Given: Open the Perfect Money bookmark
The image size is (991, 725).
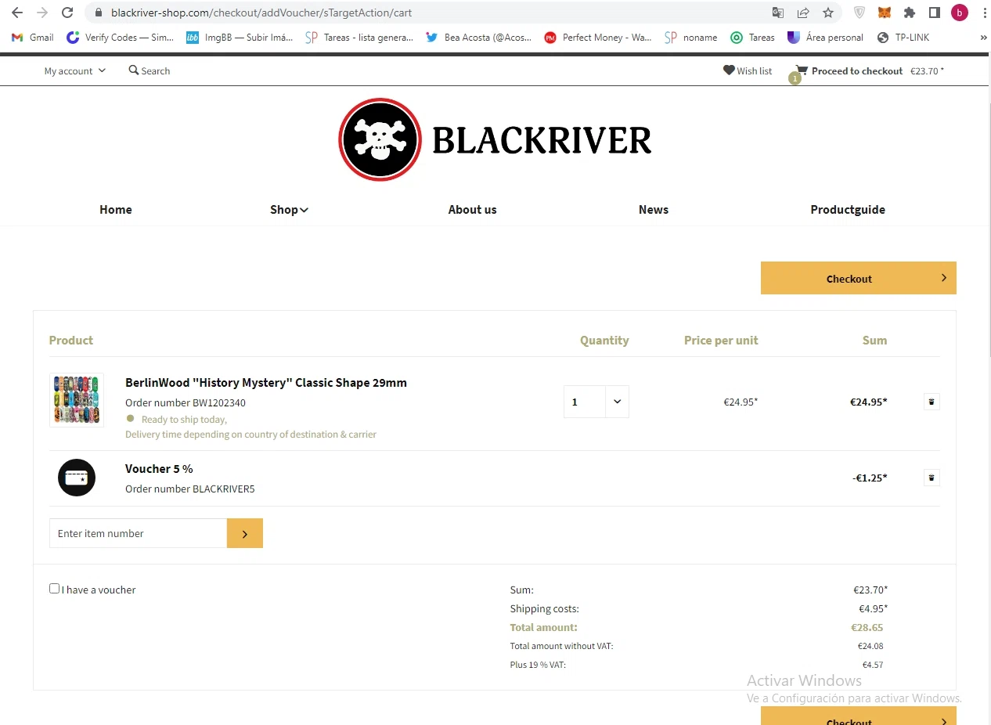Looking at the screenshot, I should click(598, 37).
